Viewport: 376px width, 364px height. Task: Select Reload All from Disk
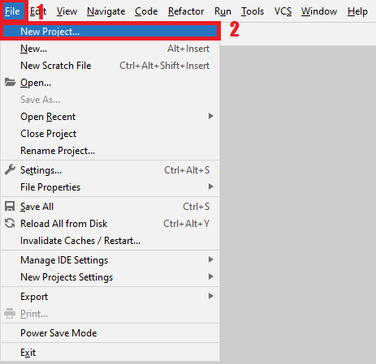110,224
